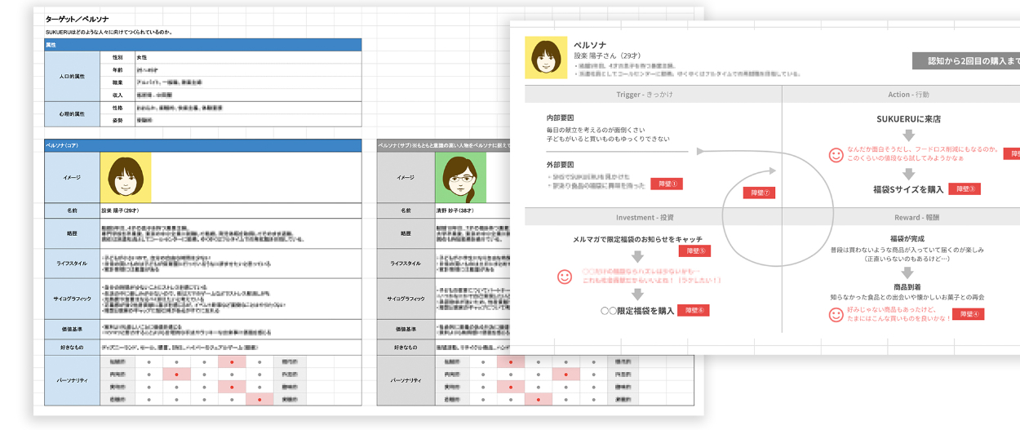Click the 障壁① red label
This screenshot has height=430, width=1020.
click(666, 184)
